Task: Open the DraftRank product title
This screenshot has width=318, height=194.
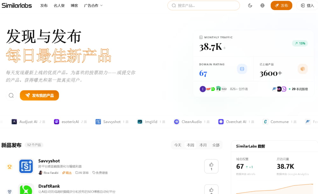Action: click(x=49, y=186)
